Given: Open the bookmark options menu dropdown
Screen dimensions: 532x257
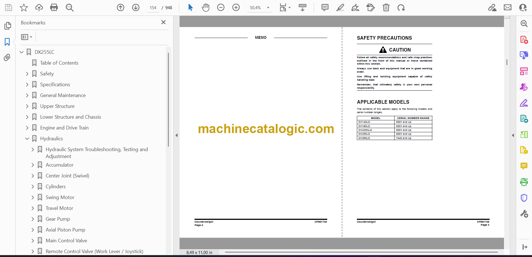Looking at the screenshot, I should click(x=27, y=37).
